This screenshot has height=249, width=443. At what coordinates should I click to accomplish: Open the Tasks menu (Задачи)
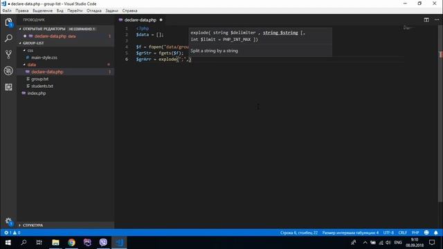pos(111,11)
